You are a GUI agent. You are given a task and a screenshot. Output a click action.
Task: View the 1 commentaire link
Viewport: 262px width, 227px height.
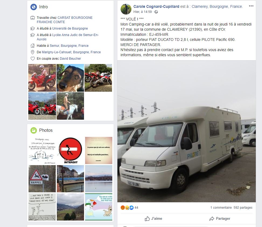point(221,208)
